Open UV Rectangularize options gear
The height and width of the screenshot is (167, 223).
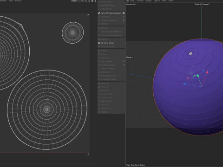click(x=124, y=65)
